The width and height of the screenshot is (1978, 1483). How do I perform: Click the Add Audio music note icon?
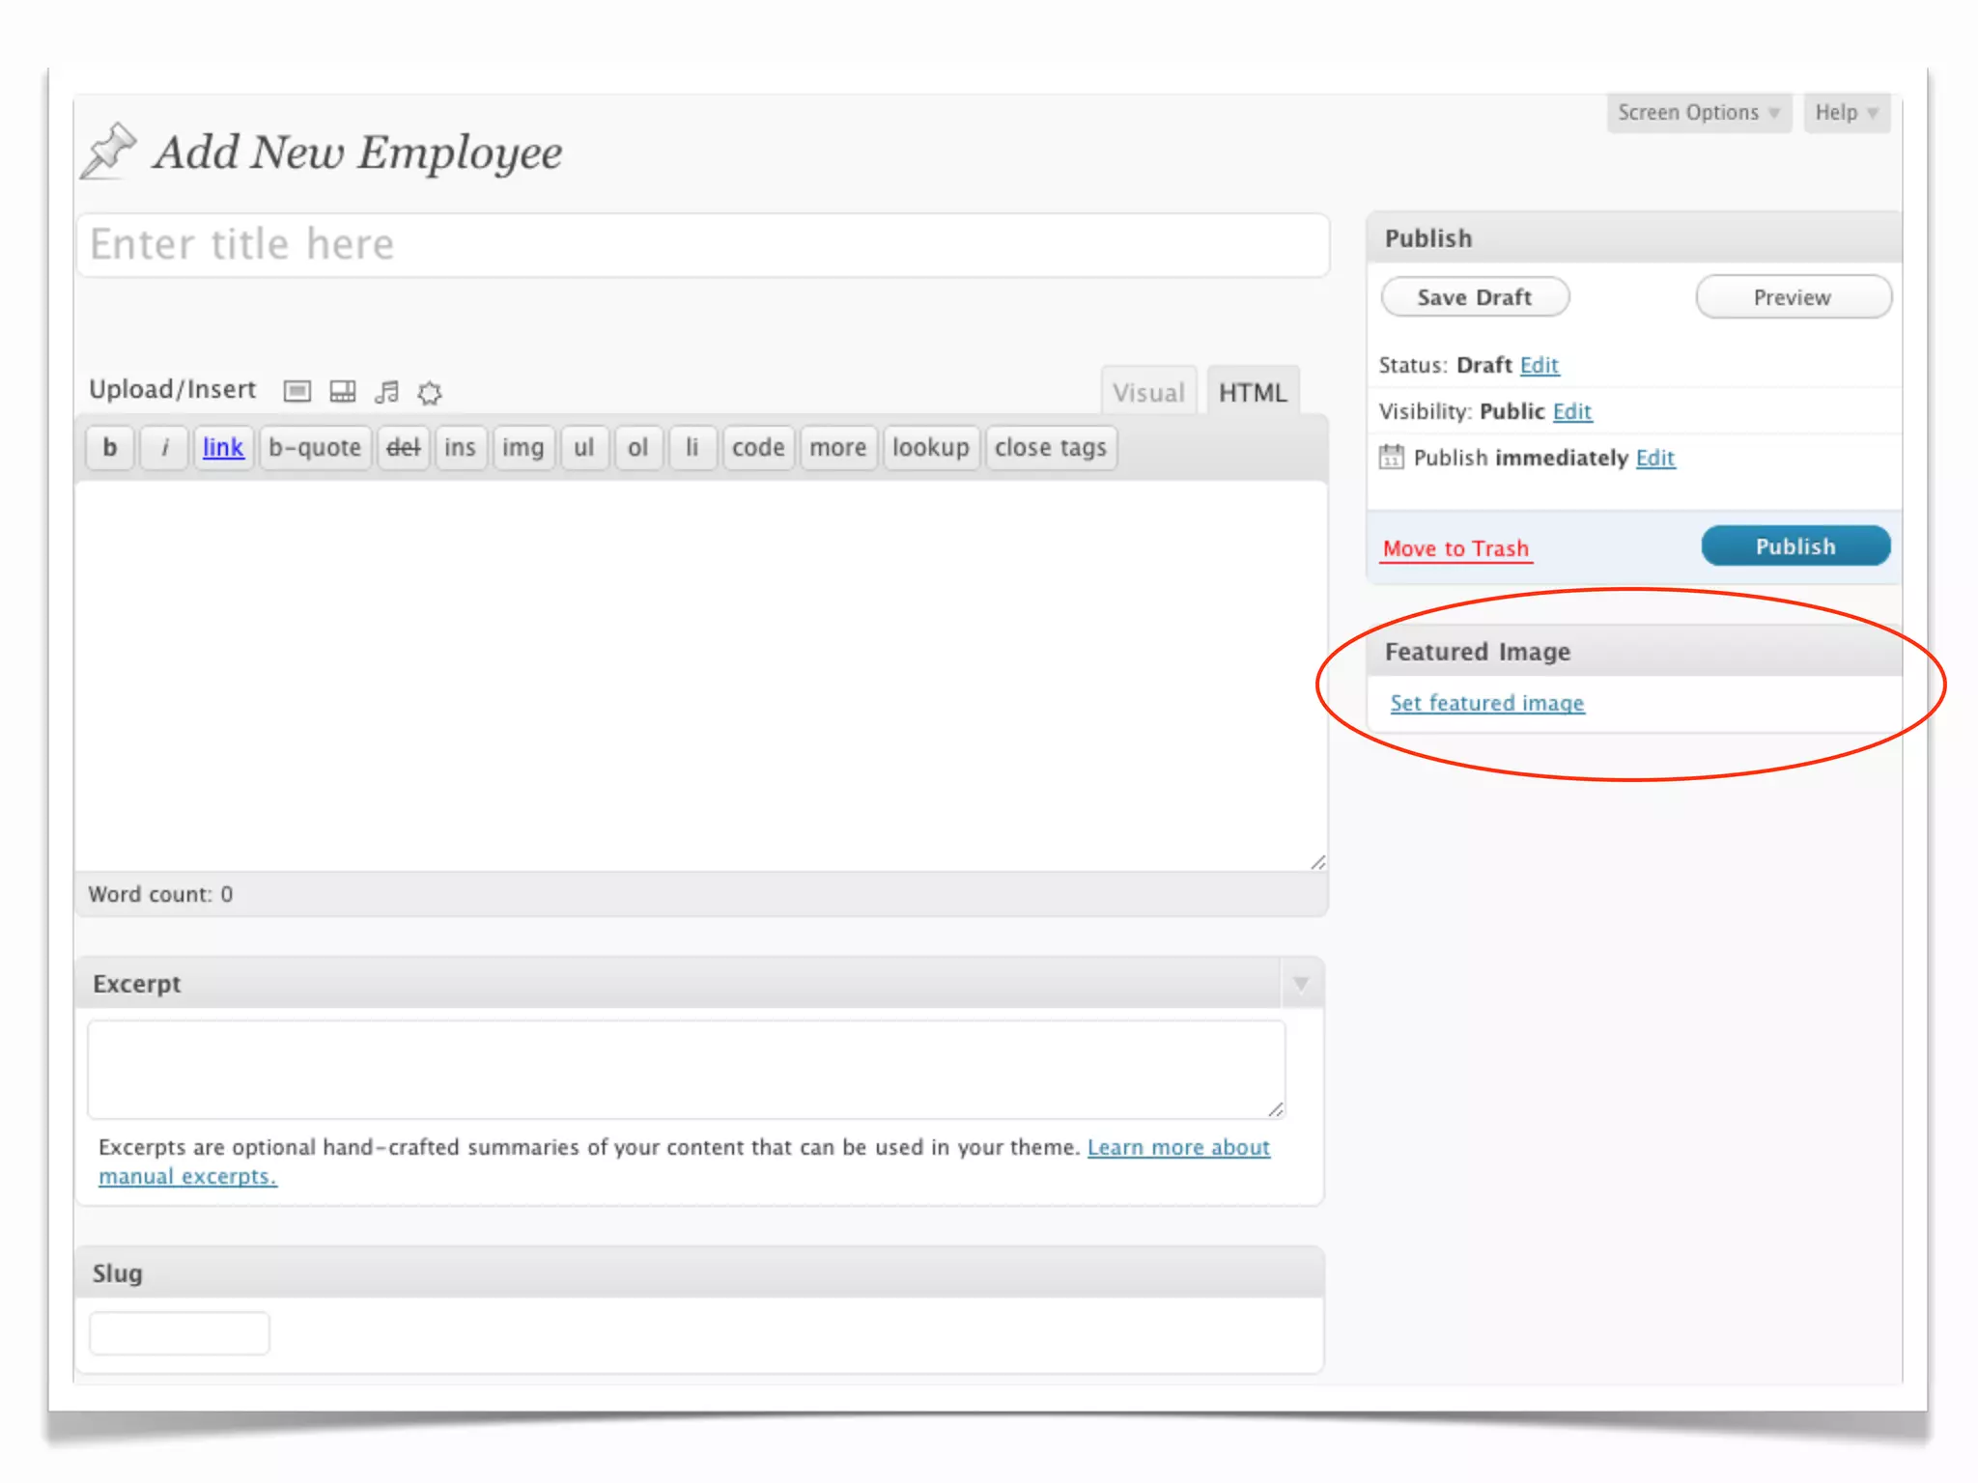pos(386,391)
